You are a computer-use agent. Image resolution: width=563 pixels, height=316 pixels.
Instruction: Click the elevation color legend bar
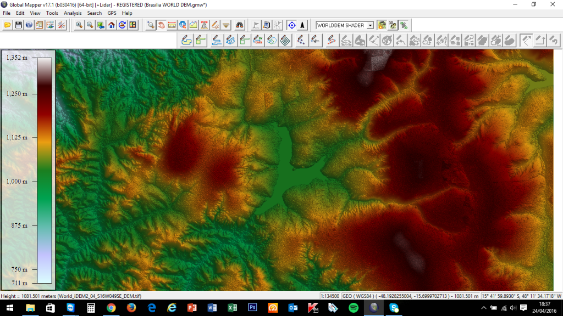tap(44, 170)
